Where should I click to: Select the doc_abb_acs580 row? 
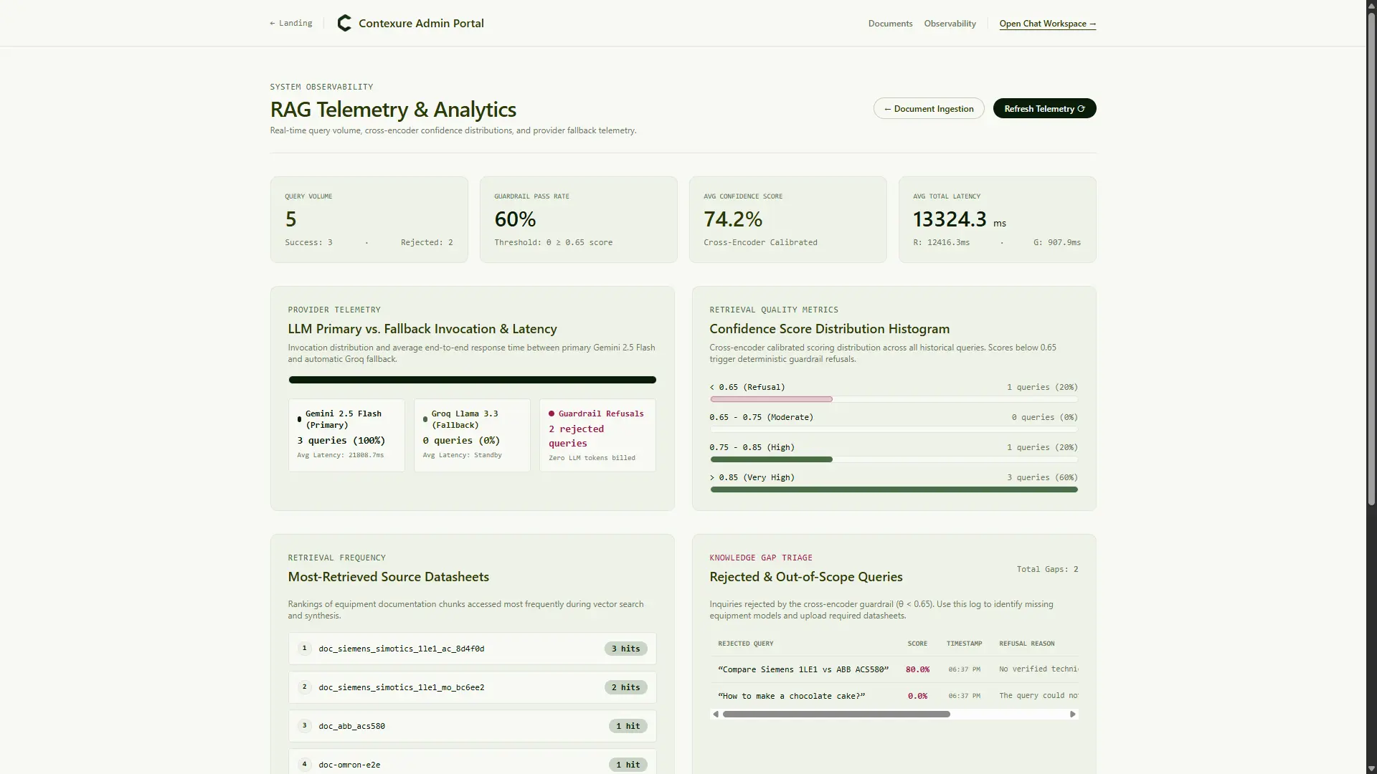coord(472,726)
